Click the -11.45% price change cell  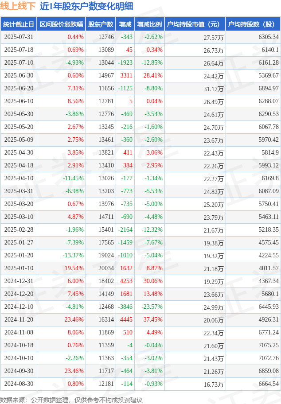tap(73, 178)
